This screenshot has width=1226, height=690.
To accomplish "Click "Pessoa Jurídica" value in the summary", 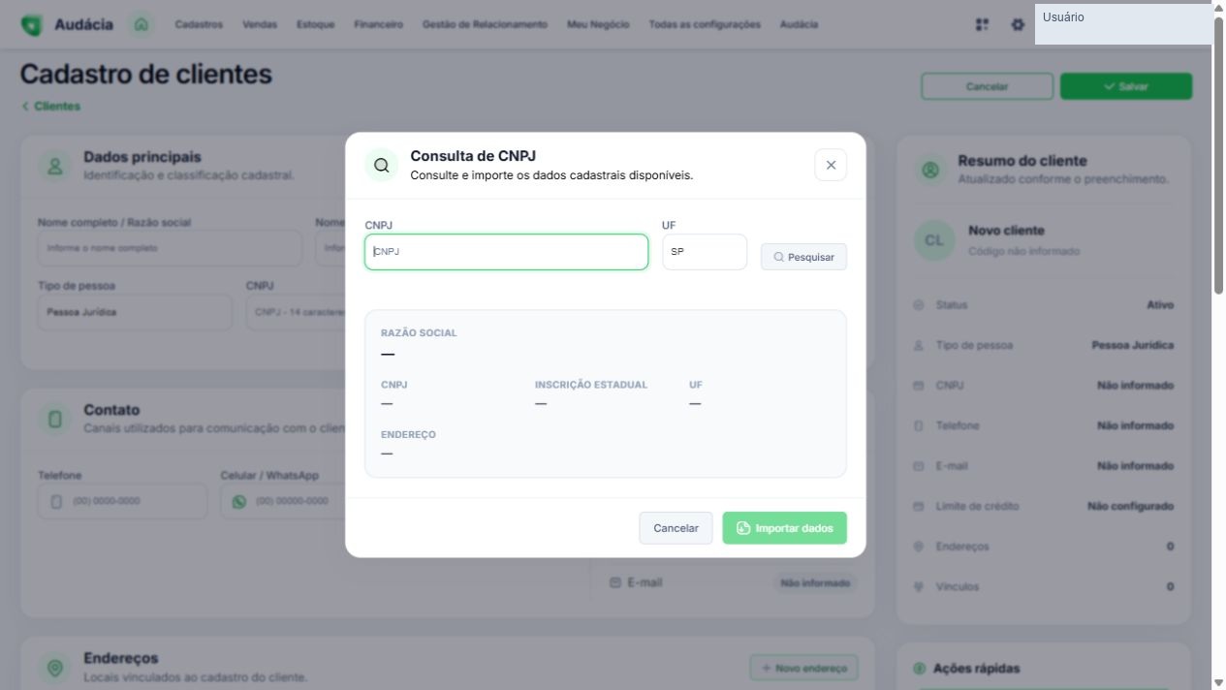I will (1133, 345).
